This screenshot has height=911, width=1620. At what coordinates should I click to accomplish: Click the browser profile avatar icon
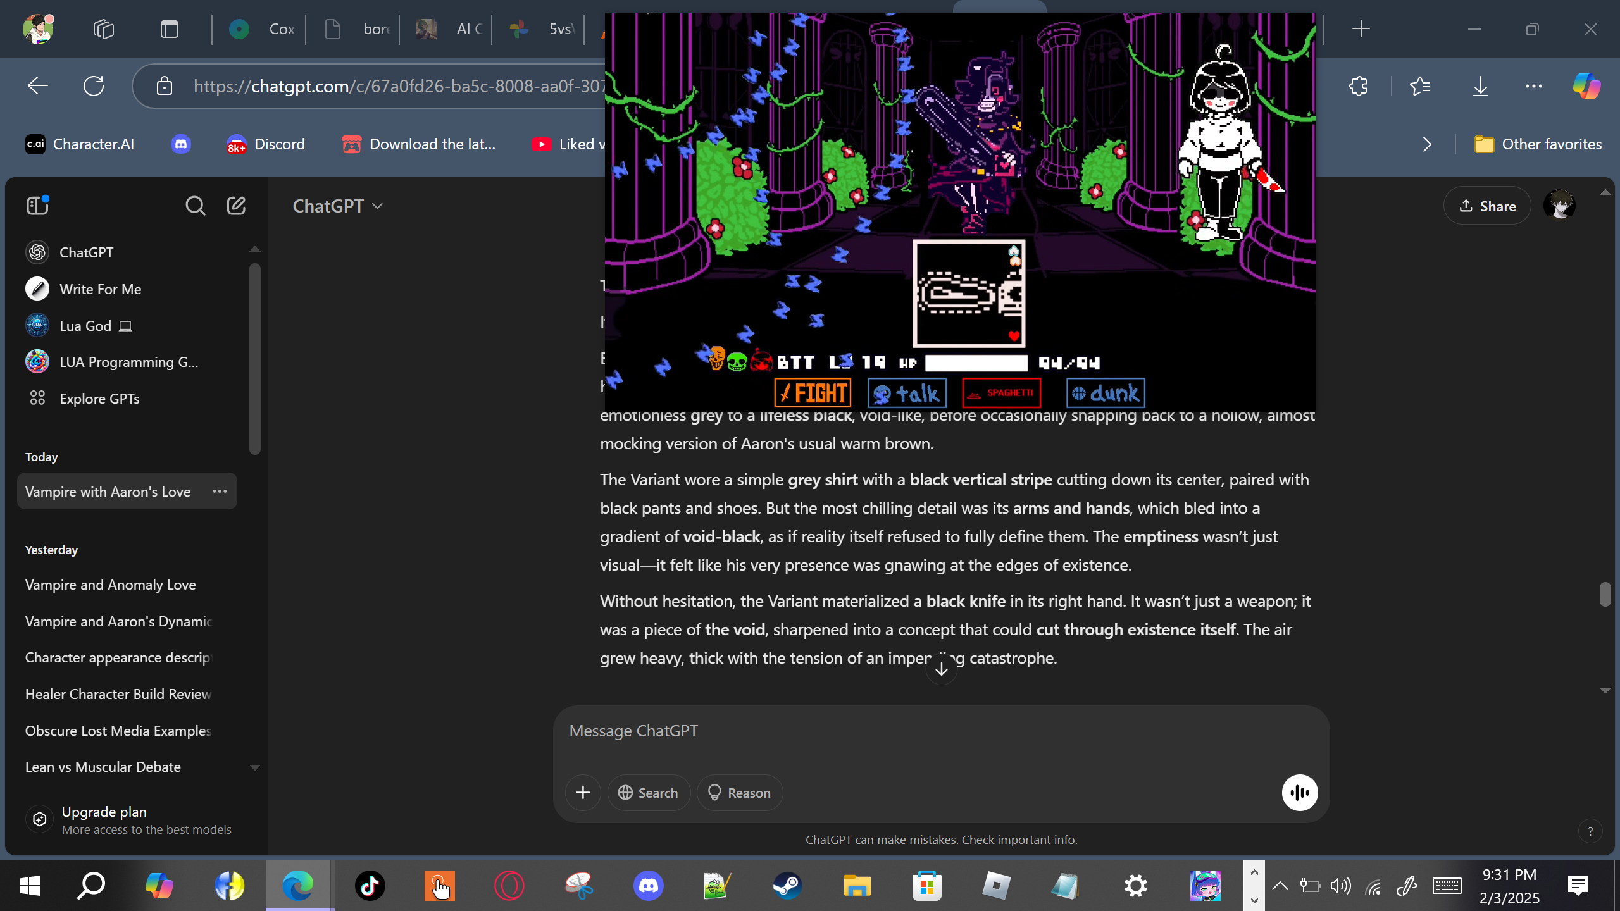pyautogui.click(x=38, y=28)
